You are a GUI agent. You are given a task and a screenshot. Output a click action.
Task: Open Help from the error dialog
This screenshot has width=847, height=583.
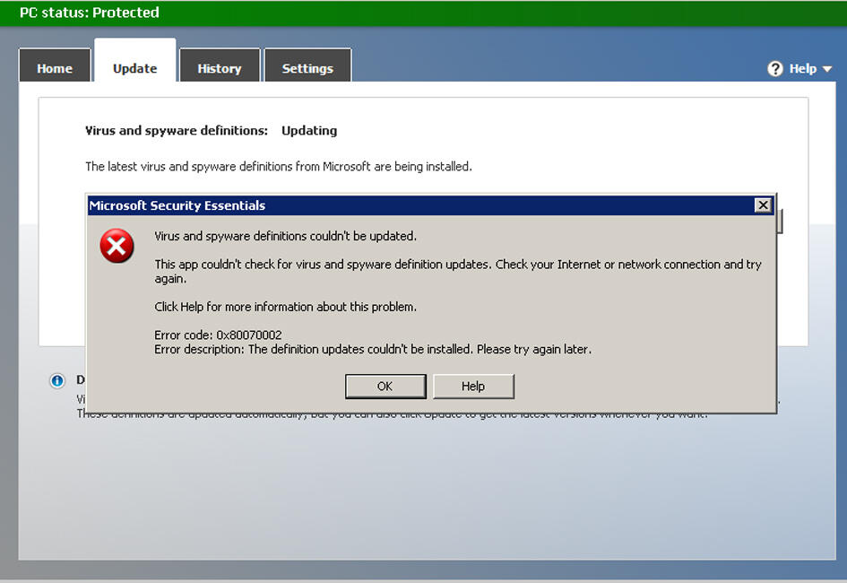click(x=473, y=386)
